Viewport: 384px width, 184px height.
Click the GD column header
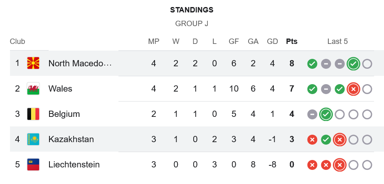click(273, 41)
